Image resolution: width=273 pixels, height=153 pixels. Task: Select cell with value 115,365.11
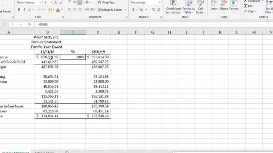(x=47, y=96)
